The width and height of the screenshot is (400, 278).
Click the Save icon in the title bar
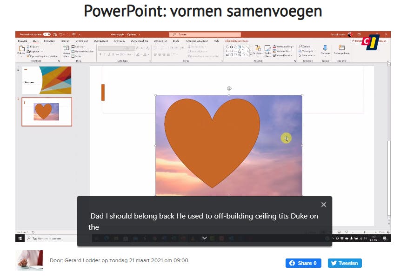coord(55,34)
